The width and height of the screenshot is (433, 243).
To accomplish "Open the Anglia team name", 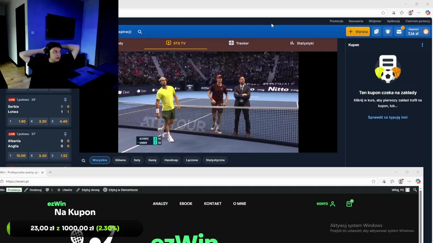I will [13, 146].
